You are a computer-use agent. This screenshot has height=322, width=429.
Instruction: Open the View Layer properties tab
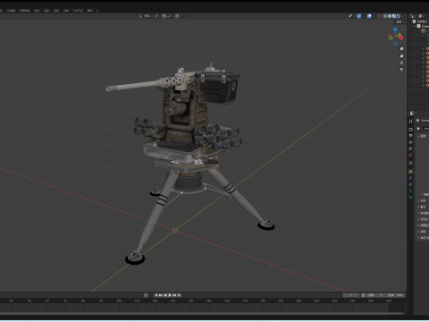[411, 142]
